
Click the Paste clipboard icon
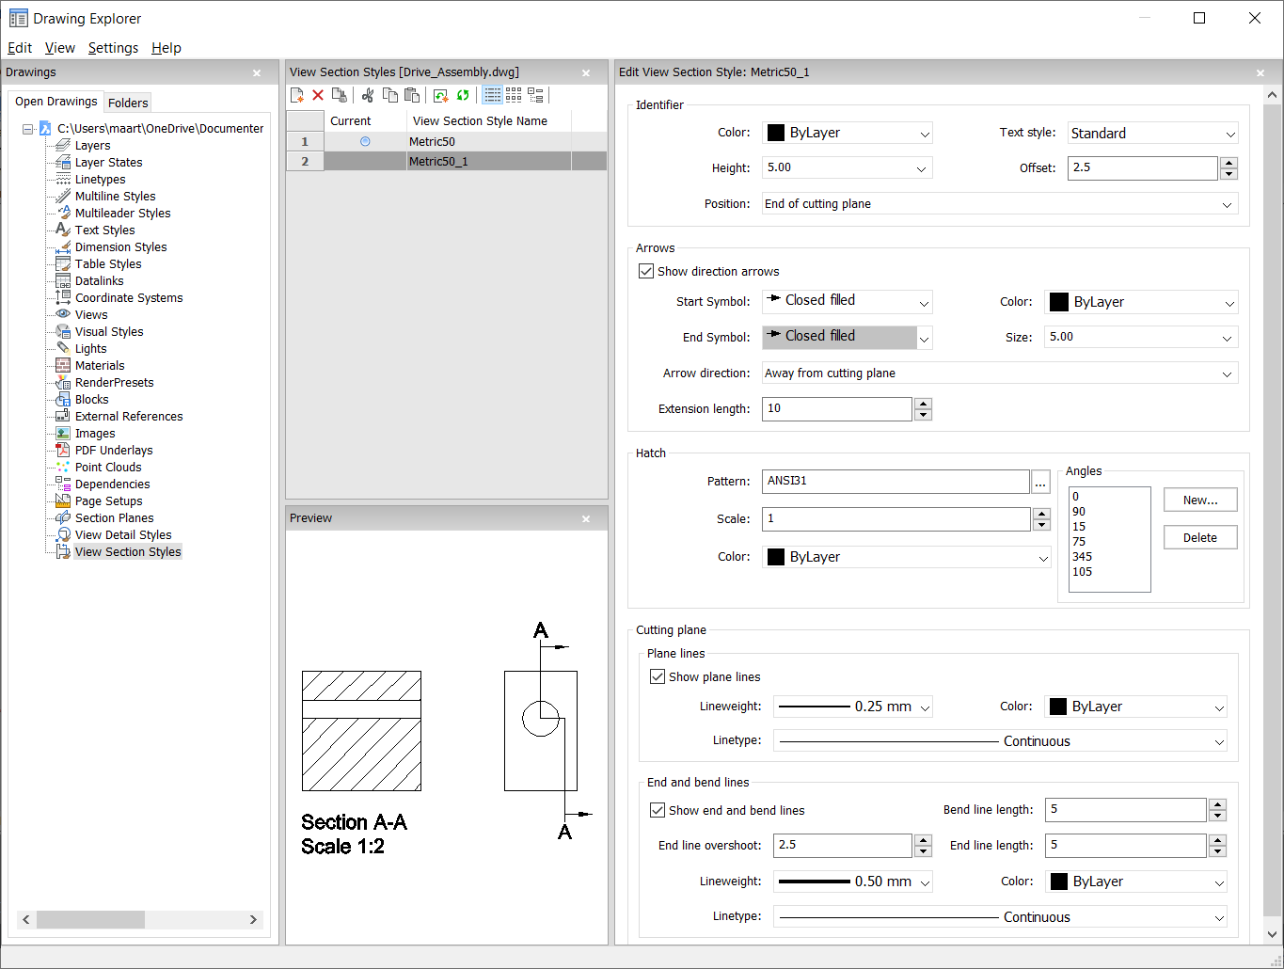tap(412, 95)
